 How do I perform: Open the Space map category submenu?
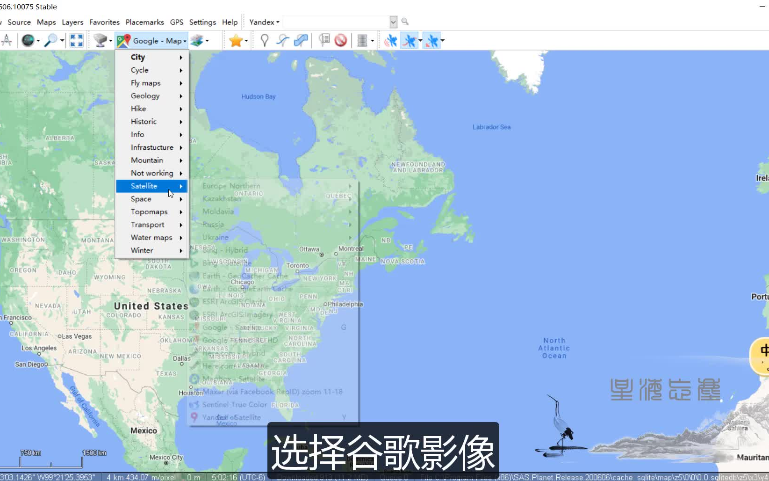tap(152, 199)
